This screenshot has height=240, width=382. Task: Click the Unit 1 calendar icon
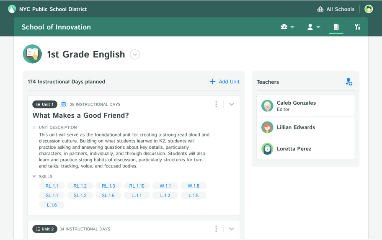(x=64, y=104)
